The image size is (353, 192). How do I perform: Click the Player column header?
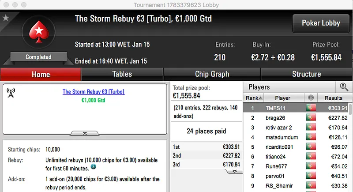click(283, 98)
